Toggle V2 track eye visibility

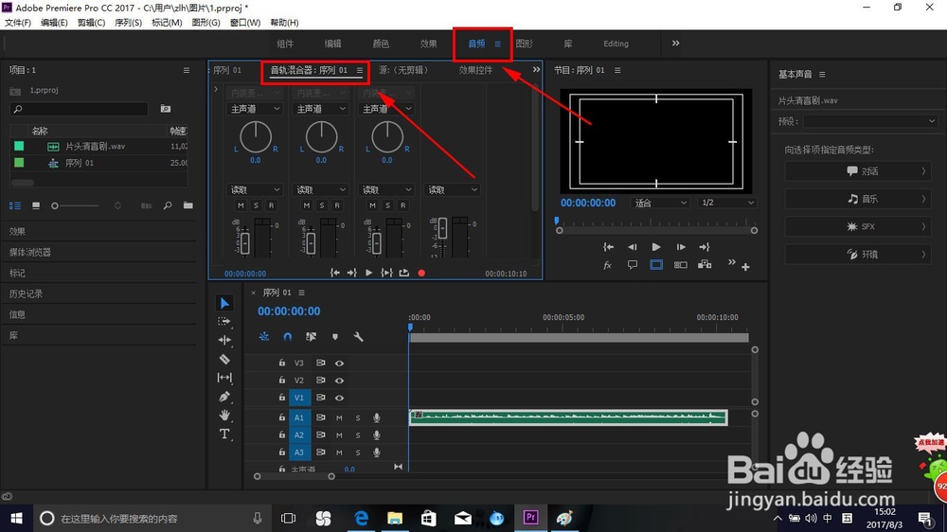coord(339,381)
